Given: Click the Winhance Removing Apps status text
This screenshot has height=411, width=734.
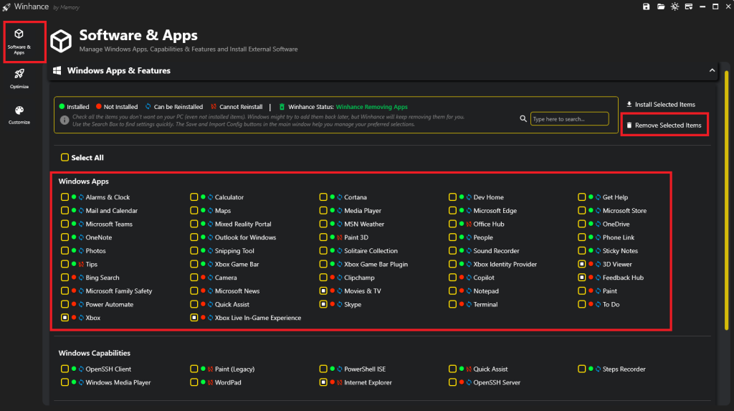Looking at the screenshot, I should [372, 107].
